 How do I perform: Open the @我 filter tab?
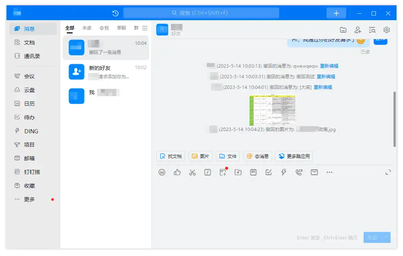[x=104, y=28]
